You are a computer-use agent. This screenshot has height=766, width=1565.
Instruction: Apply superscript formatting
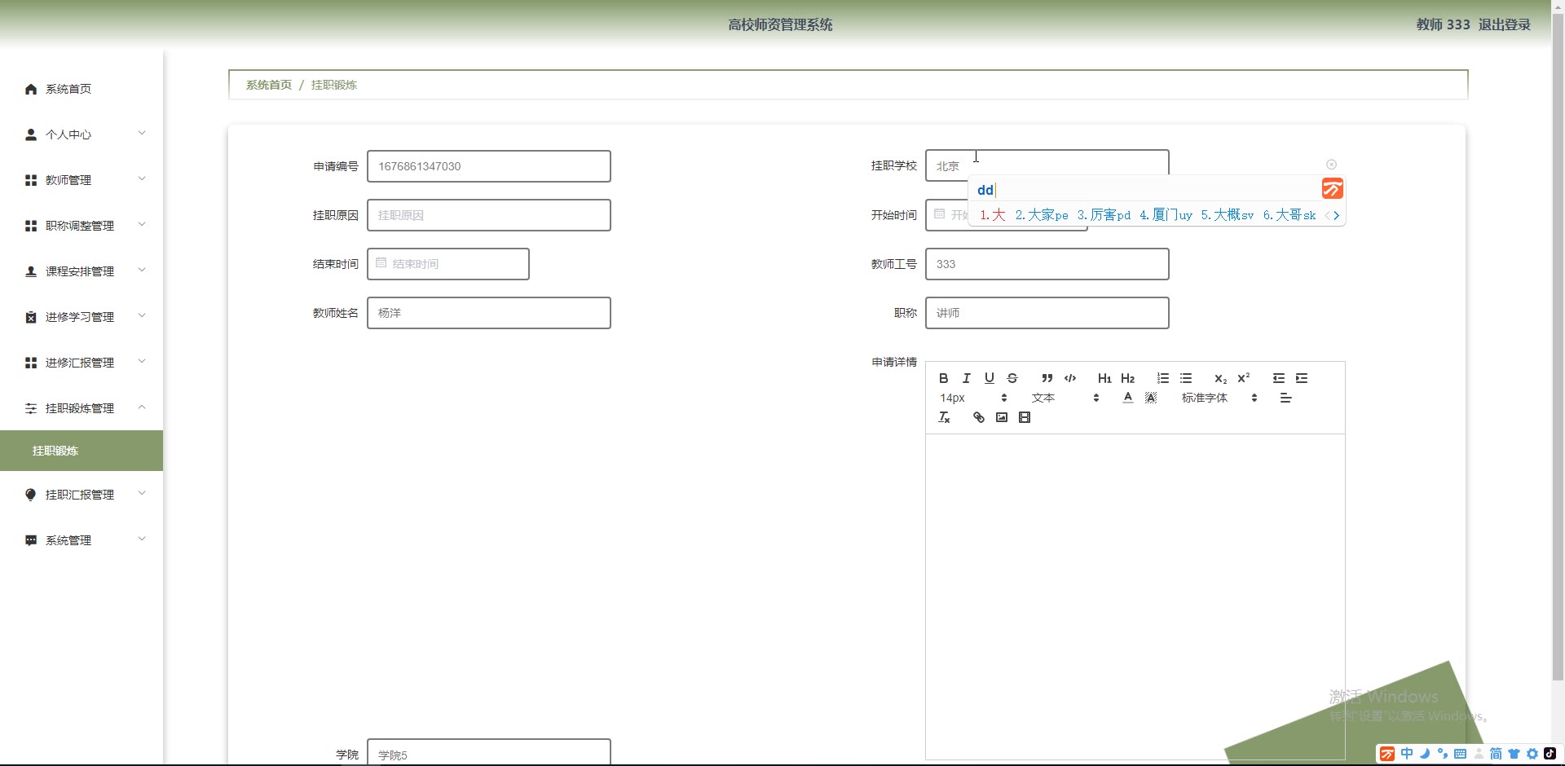coord(1243,378)
